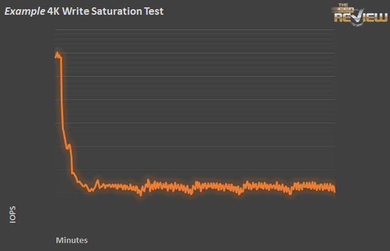Image resolution: width=390 pixels, height=251 pixels.
Task: Select the "Minutes" horizontal axis label
Action: point(72,240)
